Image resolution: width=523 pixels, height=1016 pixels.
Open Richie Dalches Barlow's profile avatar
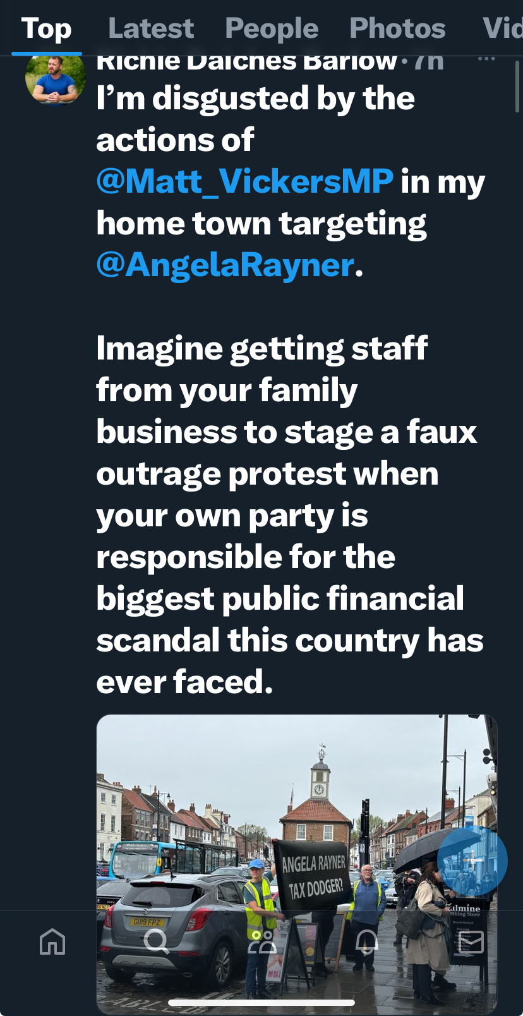pos(56,76)
